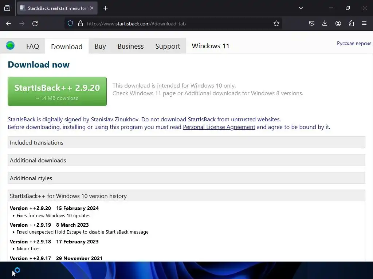Click "Check Windows 11 page or Additional downloads" line
This screenshot has width=373, height=279.
[x=208, y=93]
